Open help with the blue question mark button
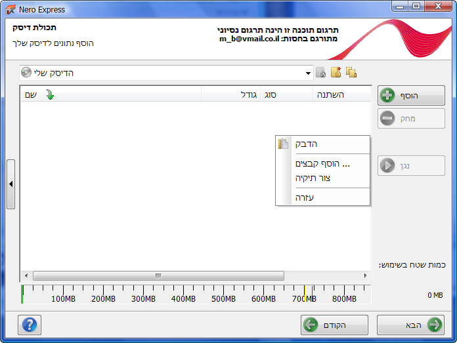The image size is (457, 343). click(x=30, y=325)
